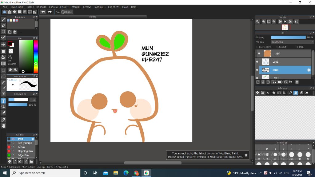Toggle visibility of layer Lớp2
Screen dimensions: 315x177
(259, 53)
